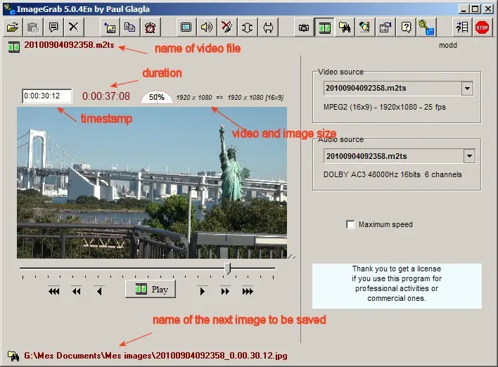The image size is (498, 367).
Task: Open a video file with the folder icon
Action: 13,27
